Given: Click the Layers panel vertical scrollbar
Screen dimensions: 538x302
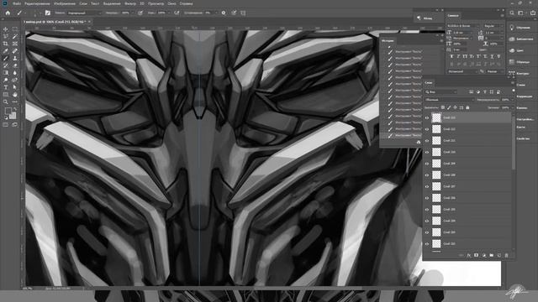Looking at the screenshot, I should click(x=514, y=142).
